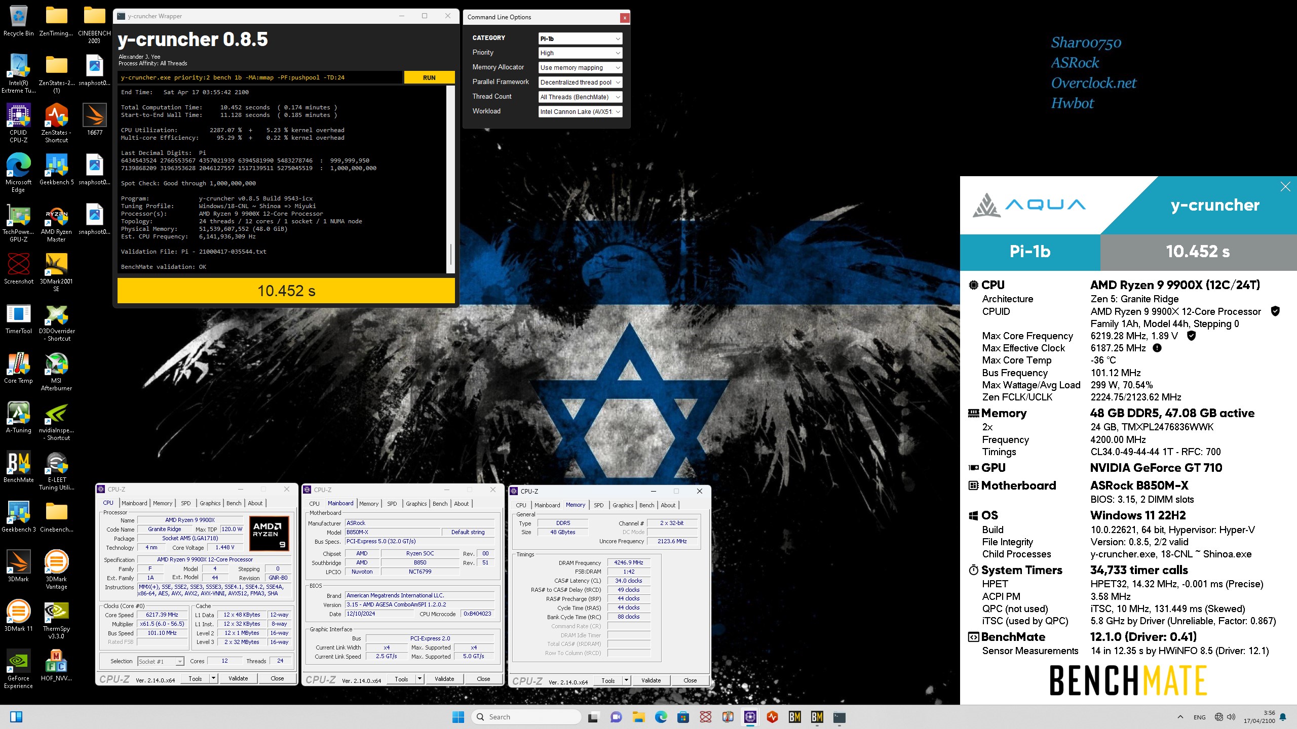
Task: Open the CPUID CPU-Z desktop shortcut
Action: click(19, 124)
